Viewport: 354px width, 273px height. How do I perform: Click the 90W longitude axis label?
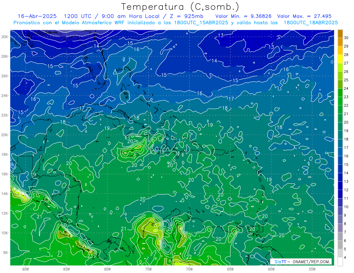(26, 269)
